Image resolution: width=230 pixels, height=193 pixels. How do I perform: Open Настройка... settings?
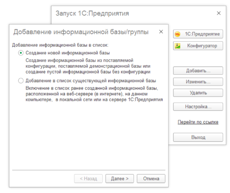pyautogui.click(x=198, y=106)
